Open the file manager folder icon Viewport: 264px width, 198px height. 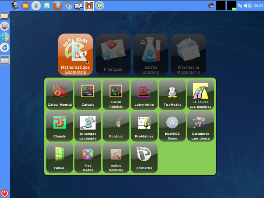pos(25,6)
